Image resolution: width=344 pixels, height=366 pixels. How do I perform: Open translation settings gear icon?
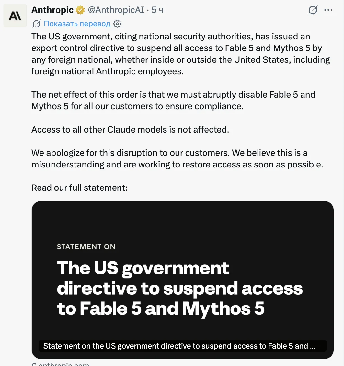pyautogui.click(x=117, y=24)
